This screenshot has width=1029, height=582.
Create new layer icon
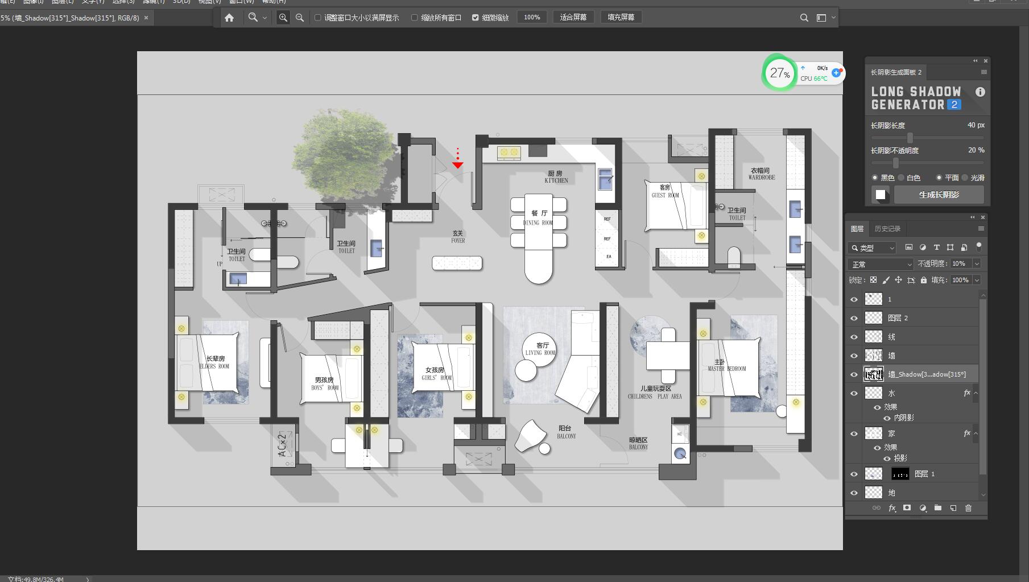click(x=953, y=508)
